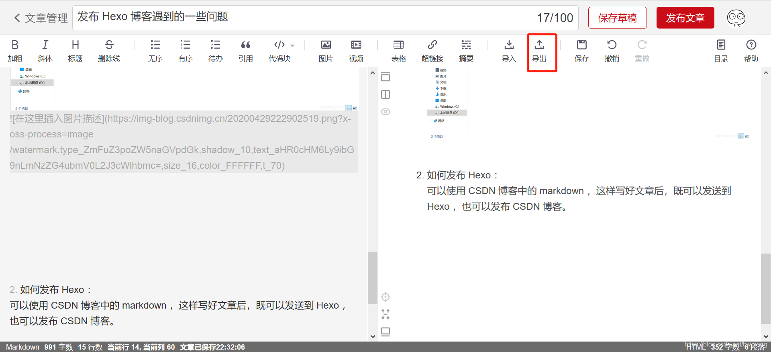
Task: Click the editor scrollbar up arrow
Action: coord(373,73)
